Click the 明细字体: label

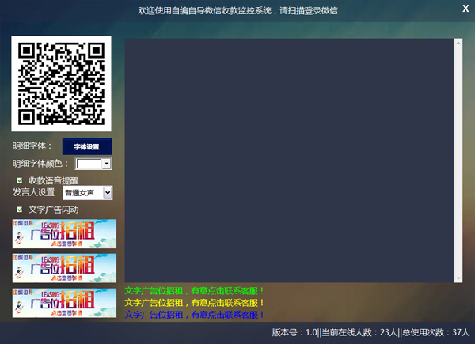pyautogui.click(x=32, y=146)
